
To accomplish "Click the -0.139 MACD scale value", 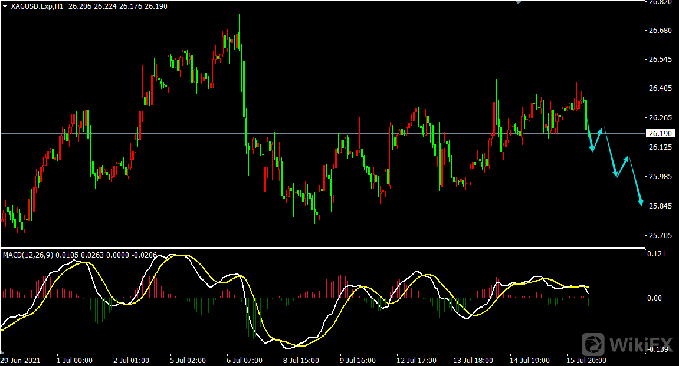I will [658, 350].
